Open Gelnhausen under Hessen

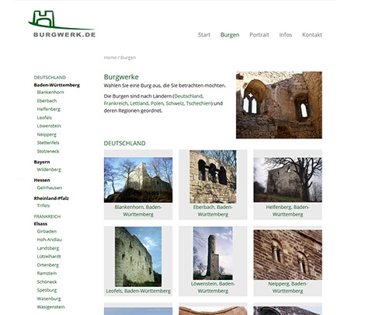(49, 187)
